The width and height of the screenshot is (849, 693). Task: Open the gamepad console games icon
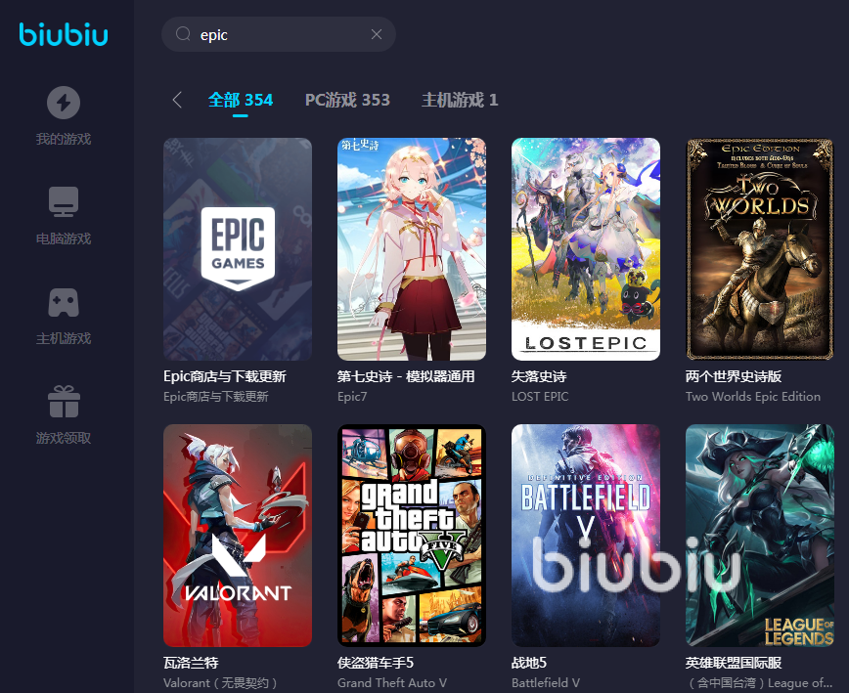pyautogui.click(x=64, y=302)
